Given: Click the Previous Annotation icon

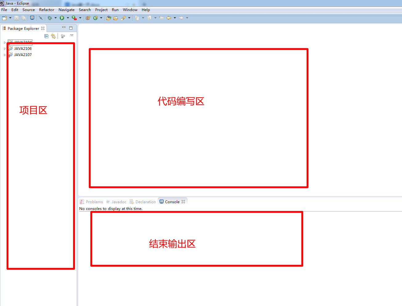Looking at the screenshot, I should point(149,18).
